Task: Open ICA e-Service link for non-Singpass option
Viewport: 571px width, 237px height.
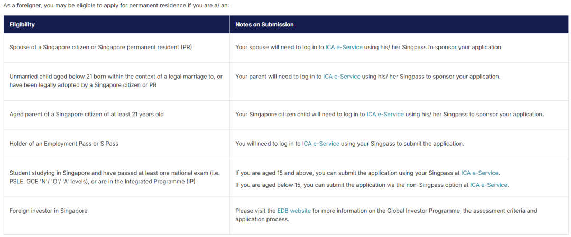Action: point(489,185)
